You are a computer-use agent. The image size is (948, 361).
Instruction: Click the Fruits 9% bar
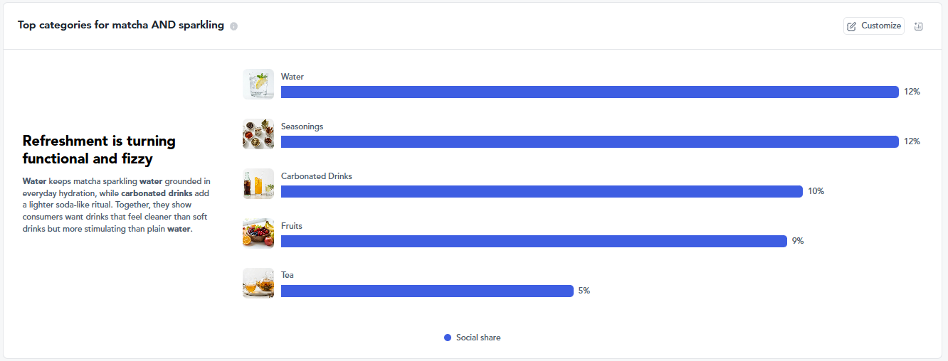pos(534,241)
